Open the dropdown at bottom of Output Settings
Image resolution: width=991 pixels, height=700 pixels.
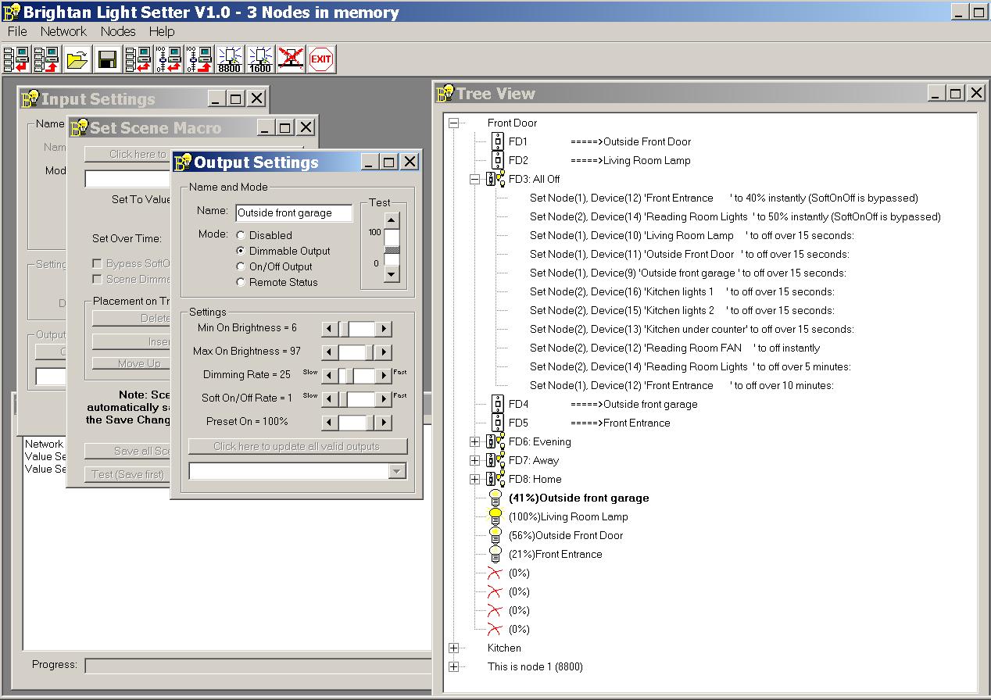pyautogui.click(x=397, y=470)
